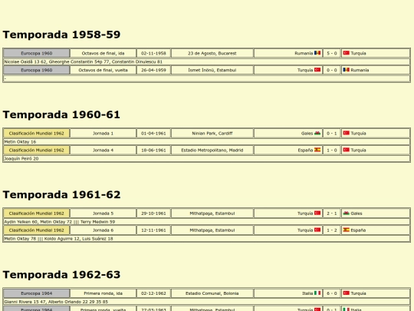Viewport: 414px width, 311px height.
Task: Click the Octavos de final, ida cell
Action: (x=103, y=53)
